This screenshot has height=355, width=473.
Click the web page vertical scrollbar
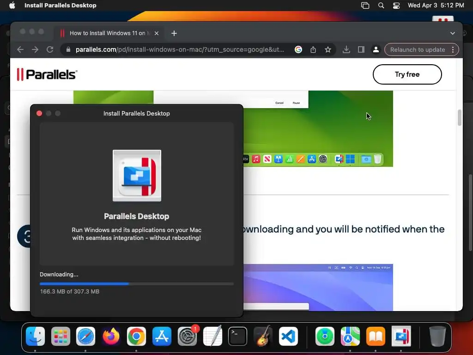coord(460,117)
